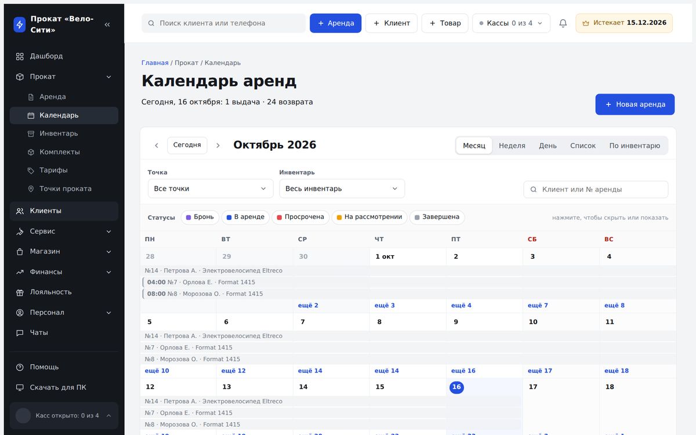Click the lightning bolt app logo
The width and height of the screenshot is (696, 435).
click(x=20, y=24)
